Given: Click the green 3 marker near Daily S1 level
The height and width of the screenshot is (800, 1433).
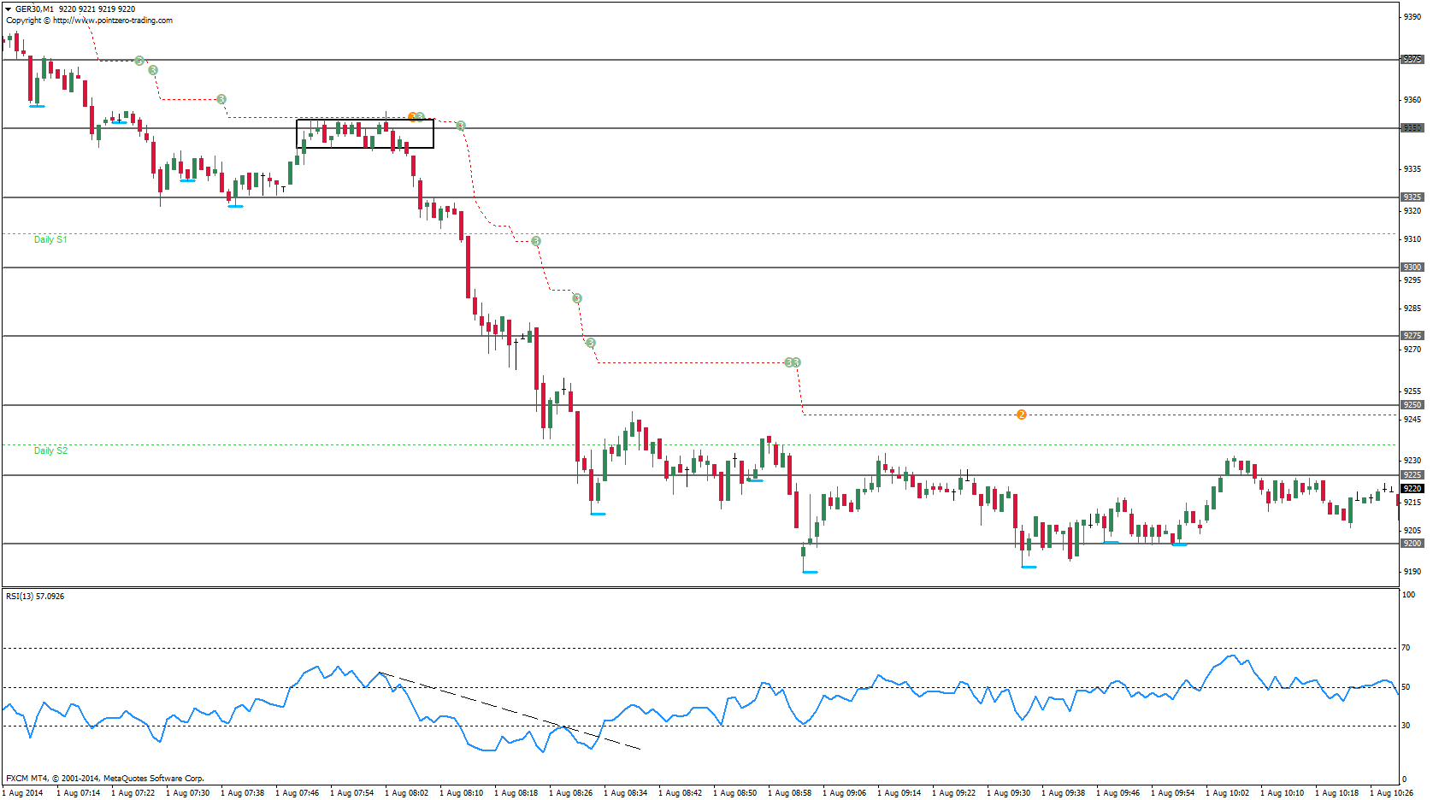Looking at the screenshot, I should pyautogui.click(x=536, y=241).
